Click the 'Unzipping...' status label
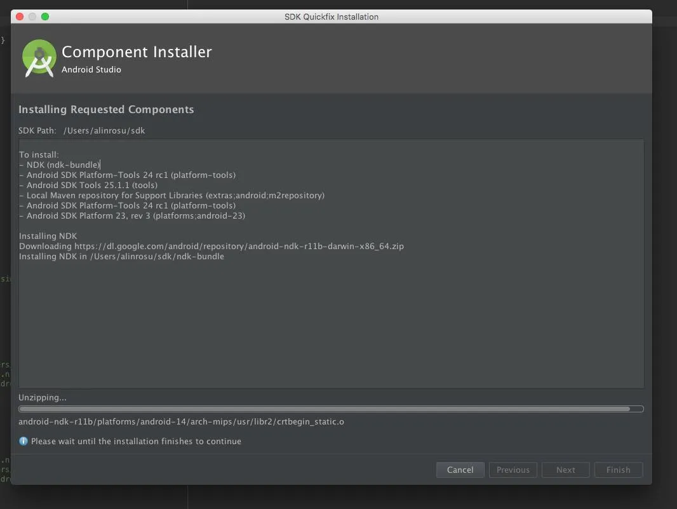Screen dimensions: 677x509 tap(43, 398)
